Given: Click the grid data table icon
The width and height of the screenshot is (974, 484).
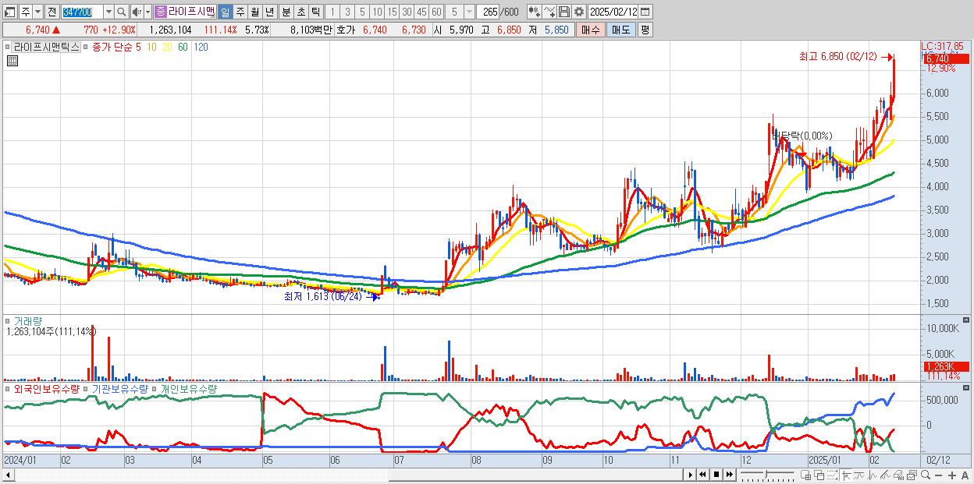Looking at the screenshot, I should 12,61.
